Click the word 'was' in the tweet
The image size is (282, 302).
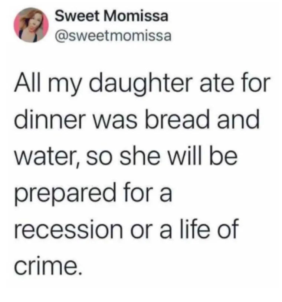(x=115, y=121)
